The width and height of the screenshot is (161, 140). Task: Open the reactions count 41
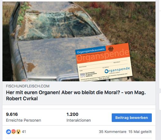(24, 132)
